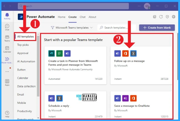Screen dimensions: 180x121
Task: Expand more apps ellipsis in left rail
Action: pos(7,71)
